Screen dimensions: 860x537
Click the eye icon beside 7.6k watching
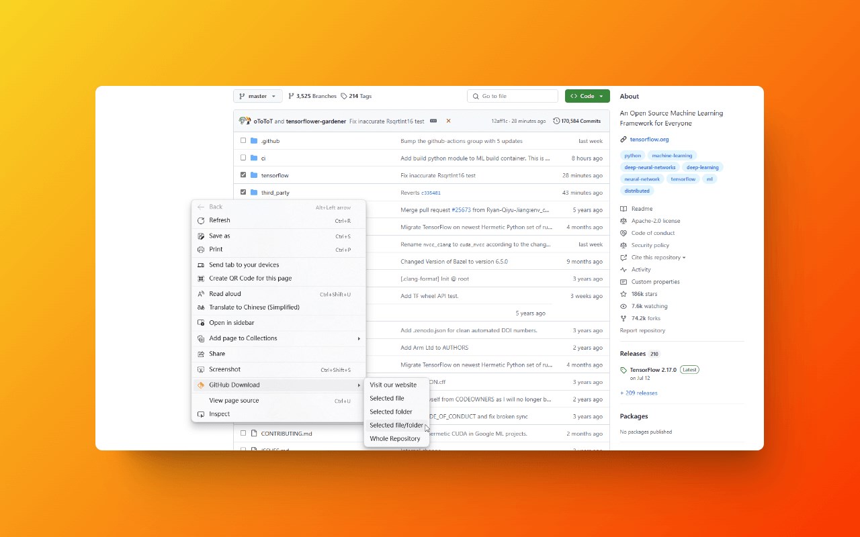[x=623, y=306]
